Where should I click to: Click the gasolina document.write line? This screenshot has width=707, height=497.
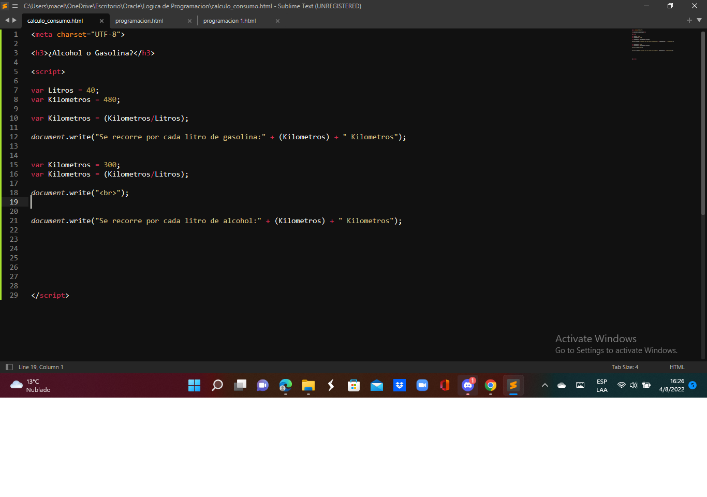click(x=218, y=137)
